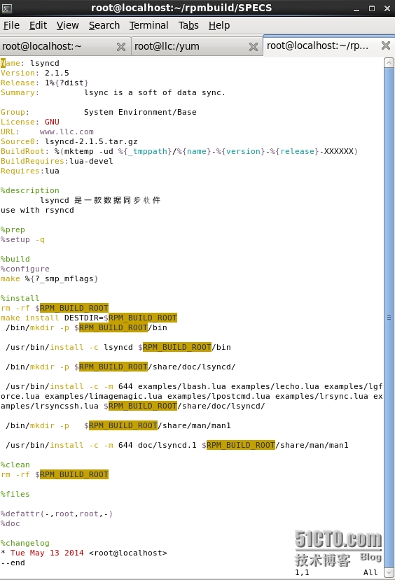Click the '%install' section header
This screenshot has height=580, width=395.
(20, 298)
